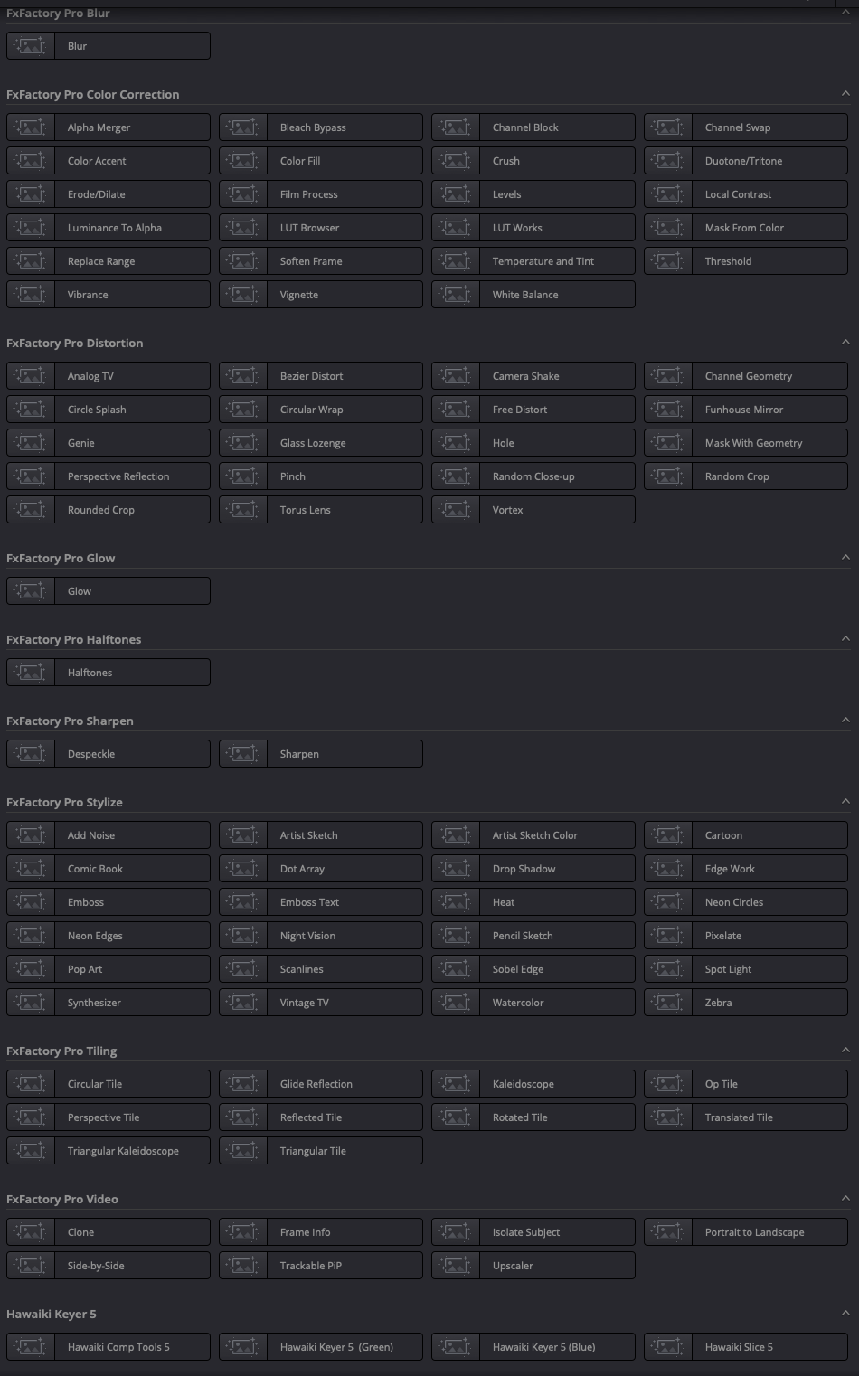The width and height of the screenshot is (859, 1376).
Task: Click the Channel Swap effect icon
Action: point(668,127)
